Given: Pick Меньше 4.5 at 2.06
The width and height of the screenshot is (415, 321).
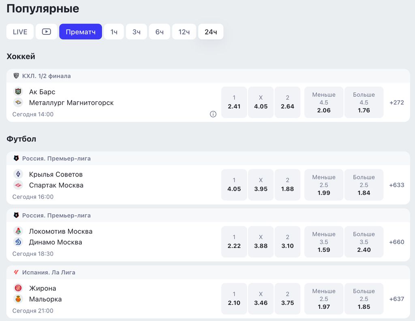Looking at the screenshot, I should tap(324, 102).
